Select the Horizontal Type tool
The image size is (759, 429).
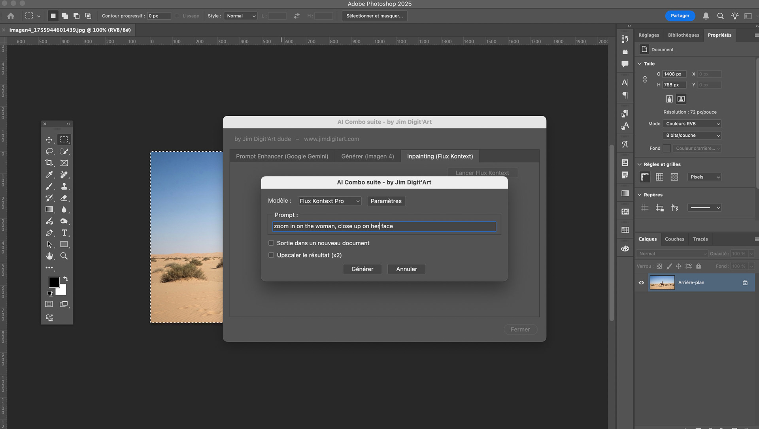64,233
